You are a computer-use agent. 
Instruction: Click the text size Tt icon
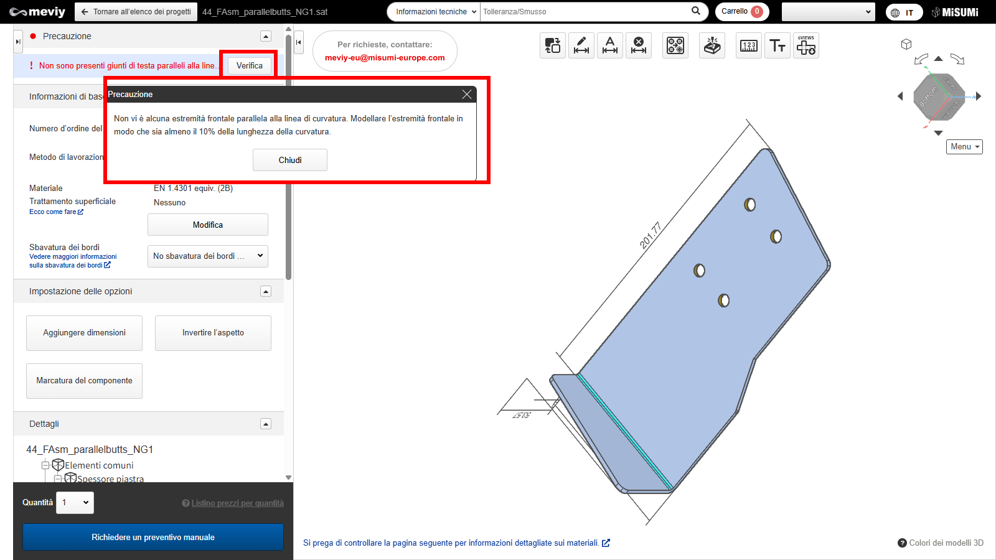(778, 45)
